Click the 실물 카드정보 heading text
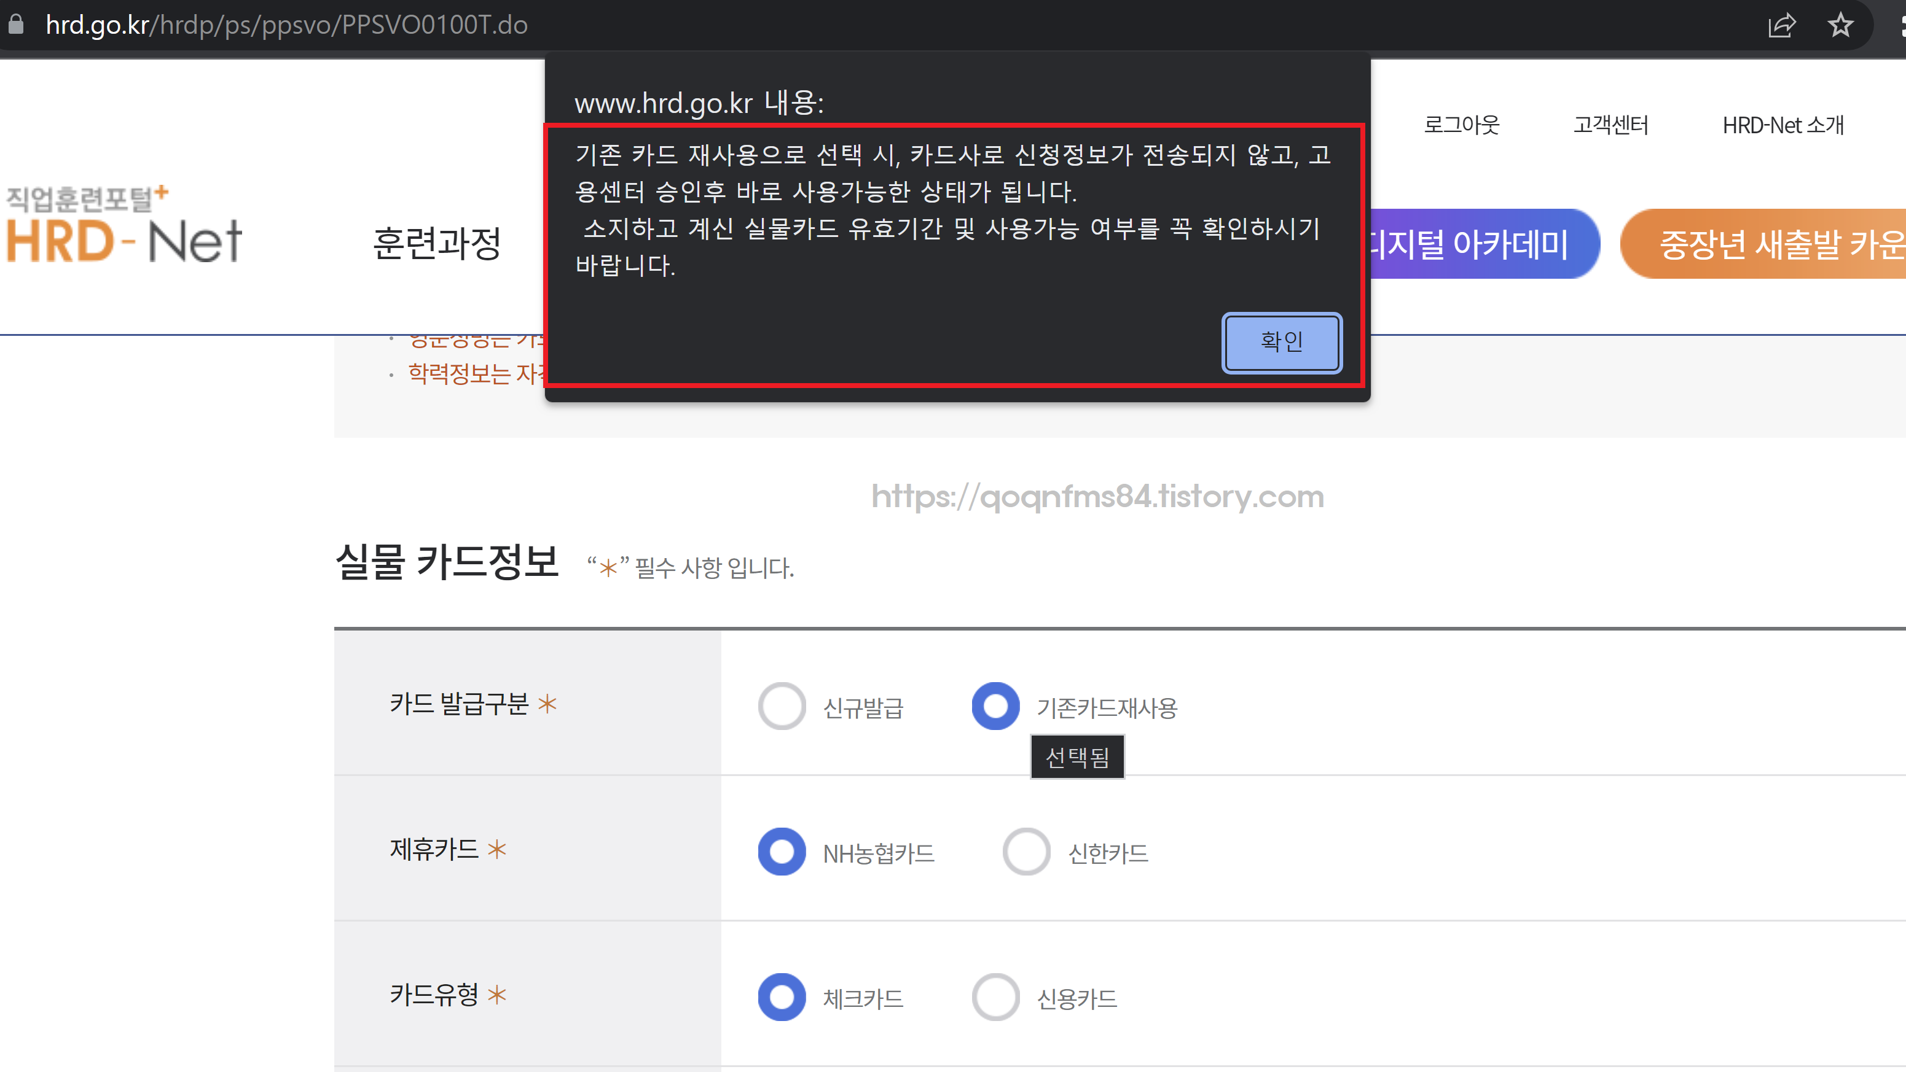Viewport: 1906px width, 1072px height. point(447,562)
